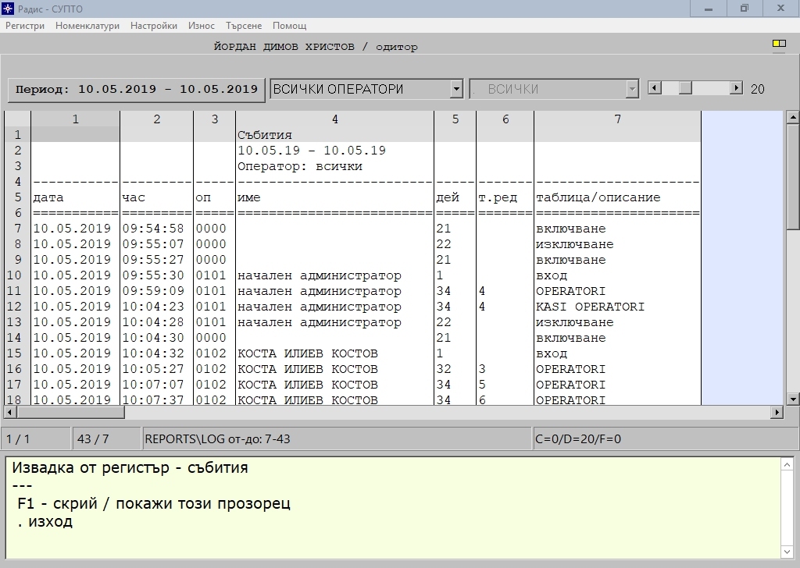800x568 pixels.
Task: Open the Регистри menu
Action: [25, 26]
